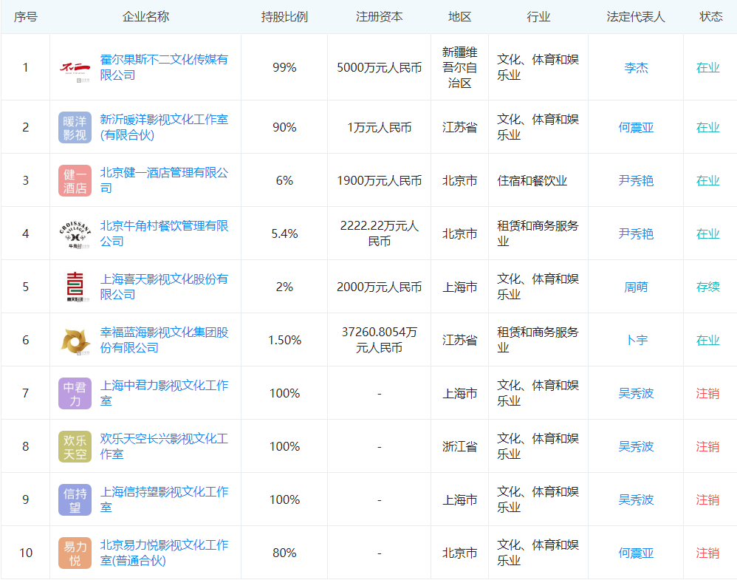Click 注销 status in 中君力 row
Image resolution: width=737 pixels, height=580 pixels.
click(708, 393)
